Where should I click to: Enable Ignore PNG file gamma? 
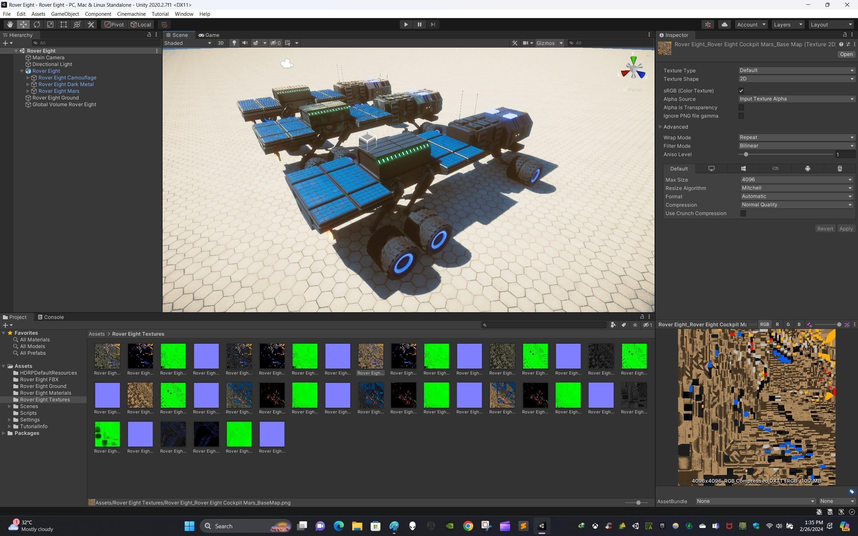pos(741,116)
